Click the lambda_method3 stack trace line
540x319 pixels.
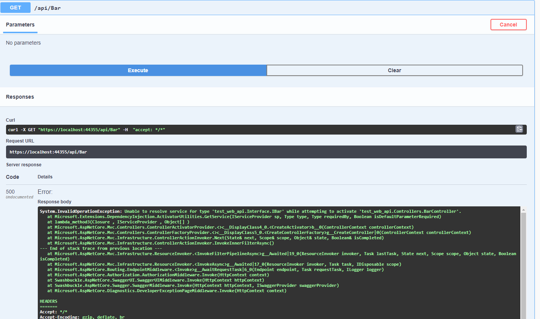(118, 222)
